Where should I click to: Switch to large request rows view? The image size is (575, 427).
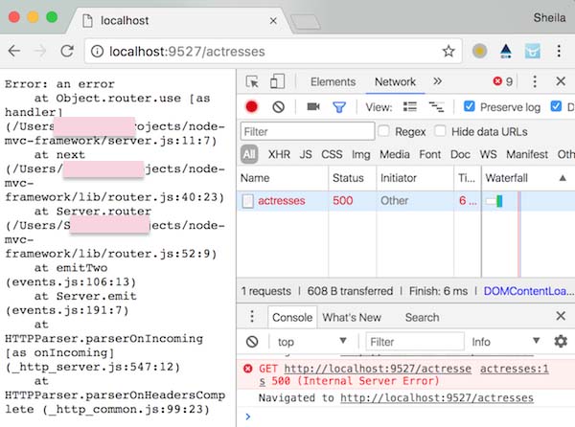point(410,106)
